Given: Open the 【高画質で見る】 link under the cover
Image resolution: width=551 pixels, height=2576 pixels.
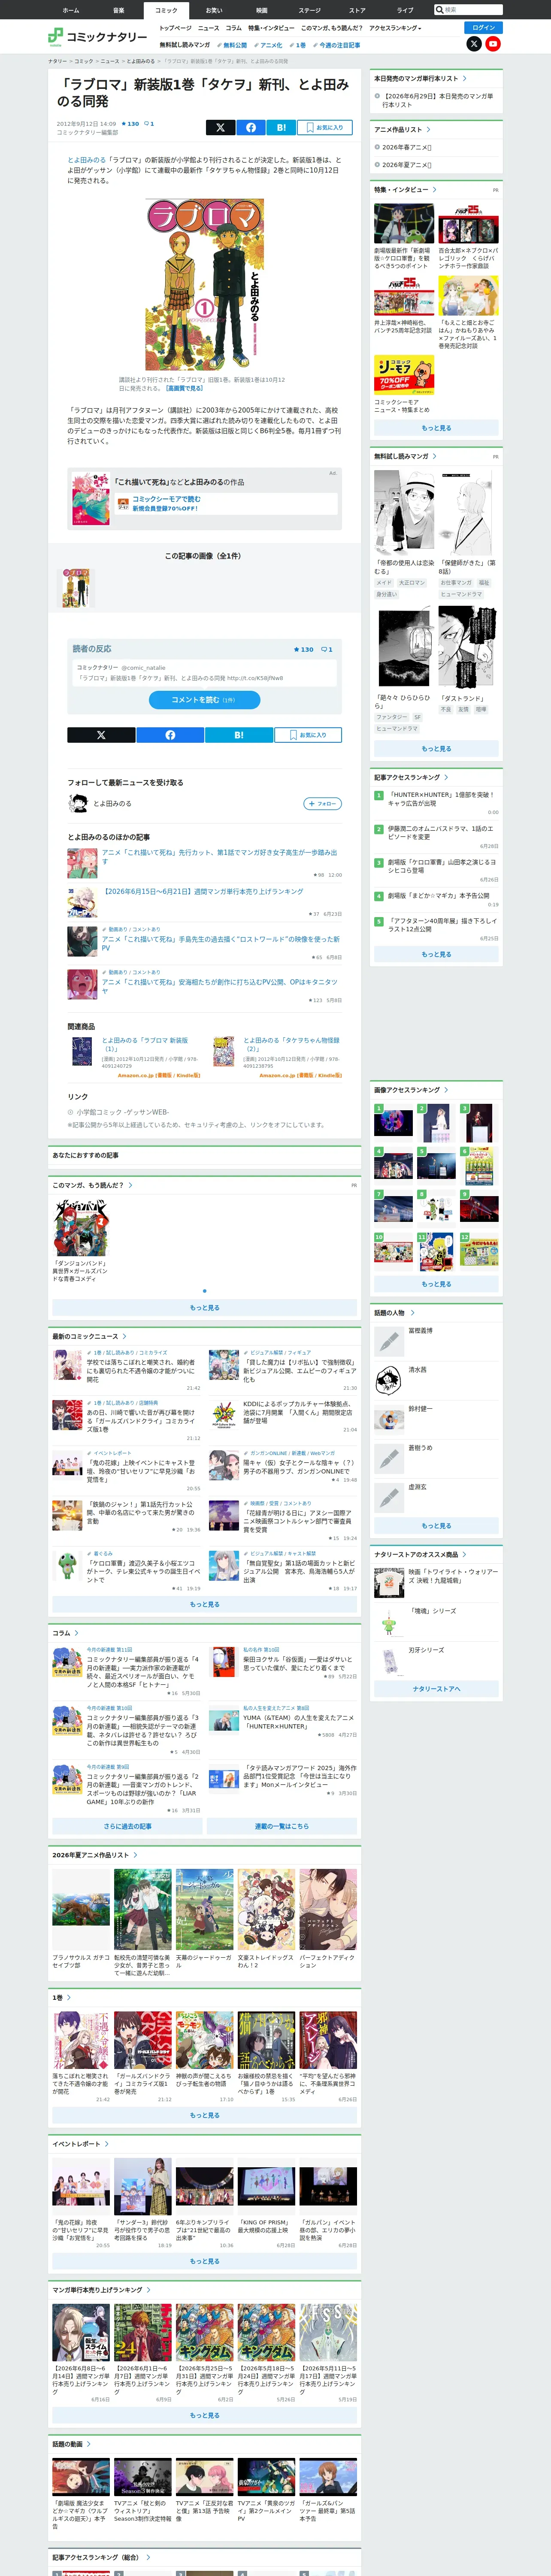Looking at the screenshot, I should click(x=184, y=389).
